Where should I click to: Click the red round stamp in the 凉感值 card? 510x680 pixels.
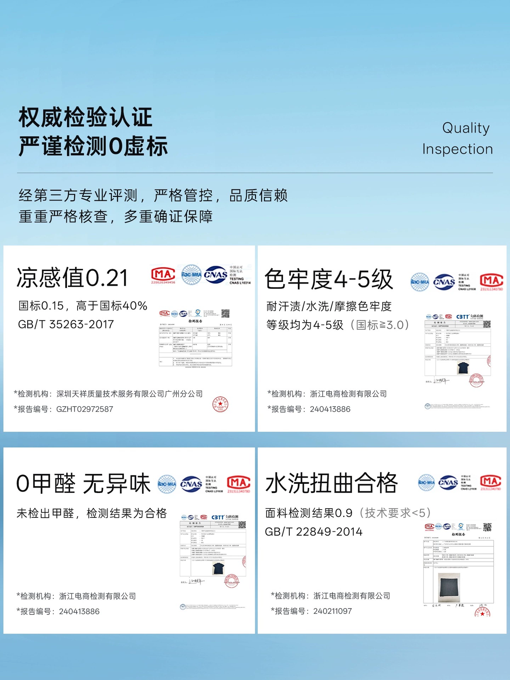click(x=220, y=404)
